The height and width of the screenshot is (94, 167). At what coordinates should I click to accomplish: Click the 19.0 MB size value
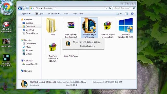click(74, 85)
